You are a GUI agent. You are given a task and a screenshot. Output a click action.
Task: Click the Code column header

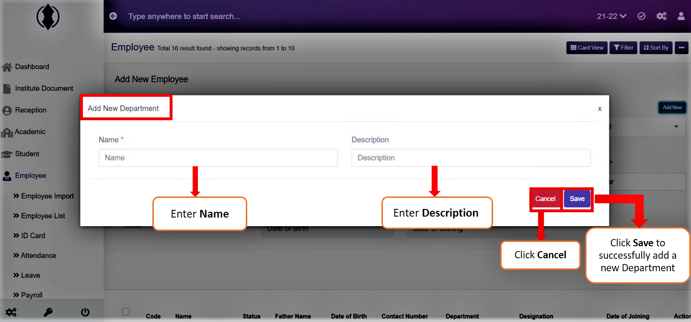(x=153, y=316)
